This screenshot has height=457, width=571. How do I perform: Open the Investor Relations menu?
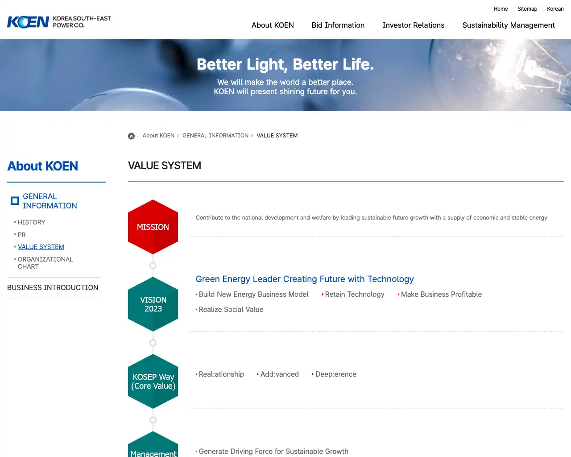click(413, 25)
